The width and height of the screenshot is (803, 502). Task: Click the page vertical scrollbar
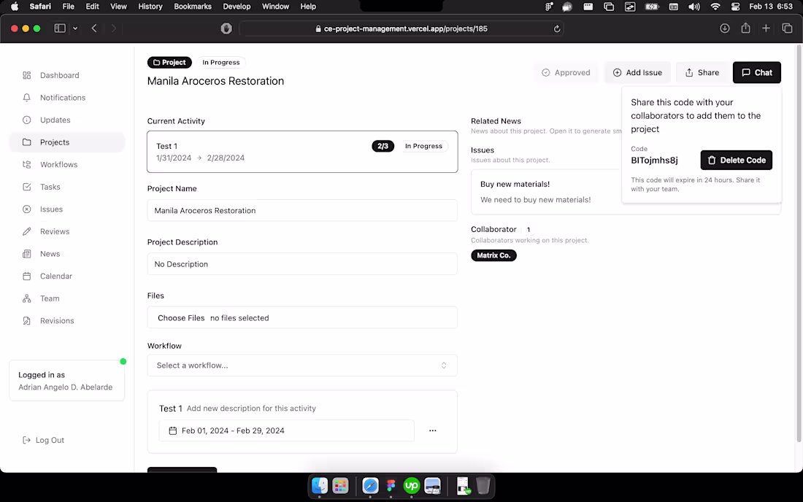(799, 244)
